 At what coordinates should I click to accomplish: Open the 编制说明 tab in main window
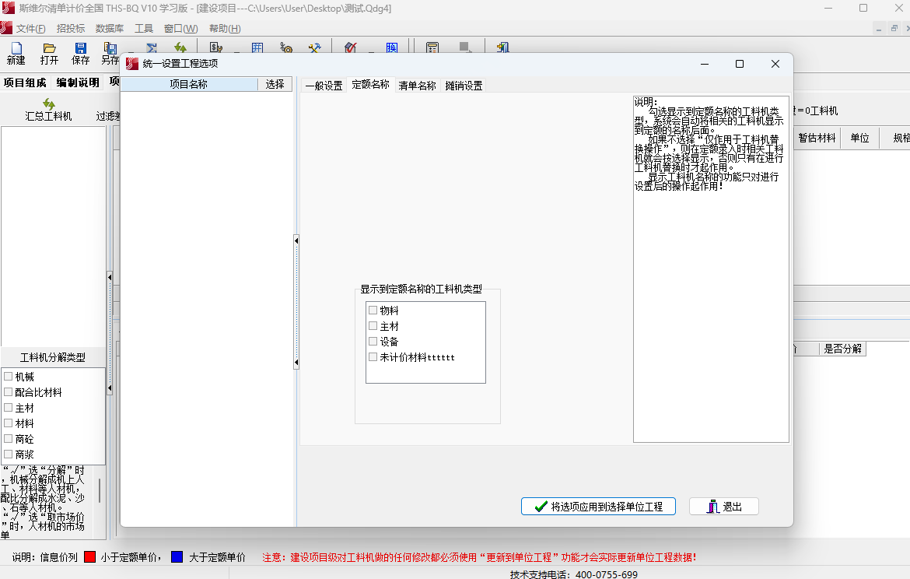pos(78,82)
